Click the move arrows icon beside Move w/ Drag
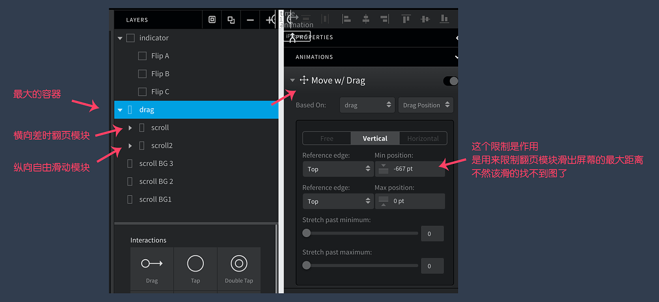 (x=304, y=80)
